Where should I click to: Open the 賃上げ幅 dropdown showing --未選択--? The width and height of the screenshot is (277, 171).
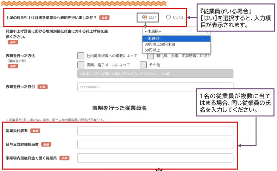point(176,31)
